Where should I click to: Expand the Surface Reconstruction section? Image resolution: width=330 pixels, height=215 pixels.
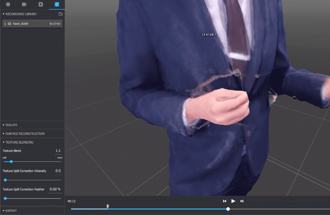24,133
